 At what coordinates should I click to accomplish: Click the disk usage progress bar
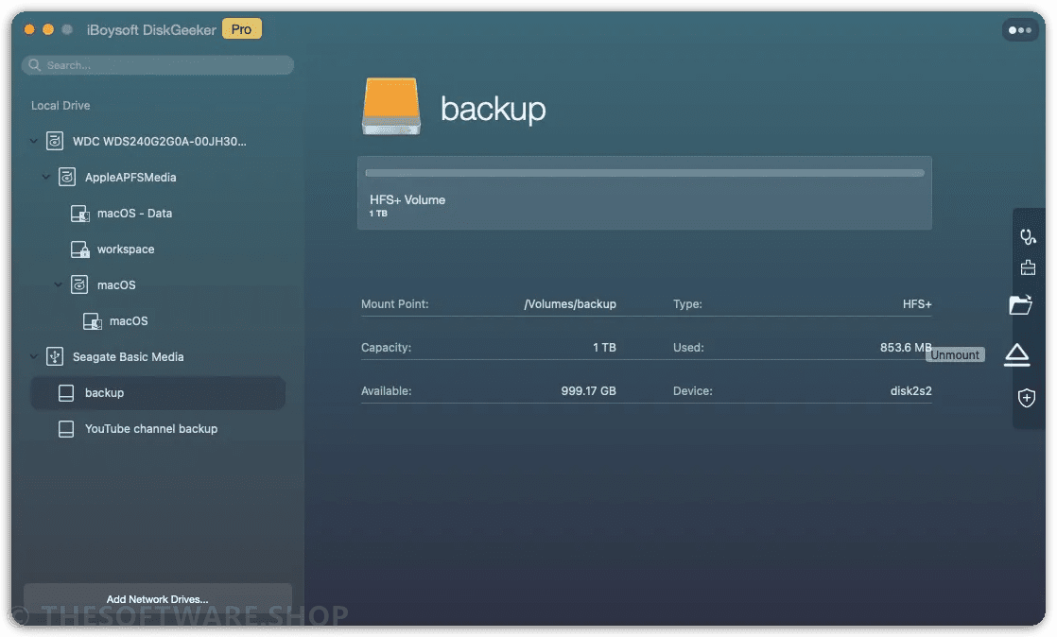(645, 173)
